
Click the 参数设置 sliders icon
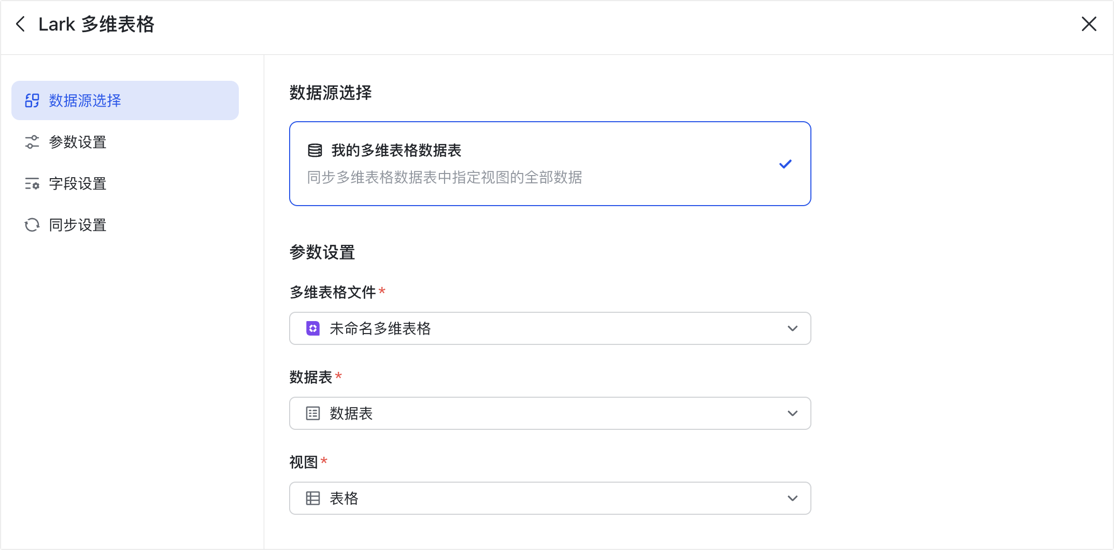point(32,142)
